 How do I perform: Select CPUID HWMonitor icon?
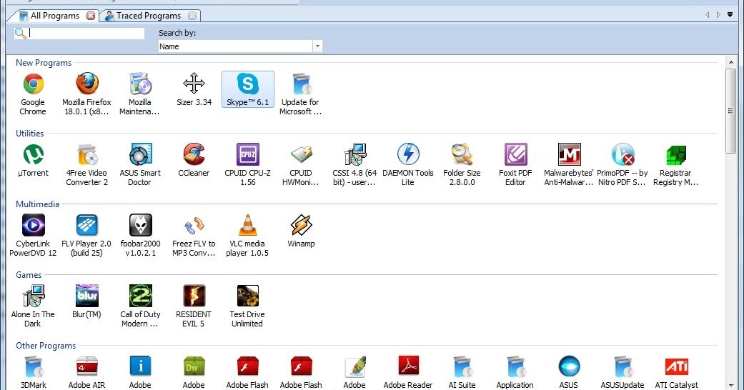tap(302, 155)
